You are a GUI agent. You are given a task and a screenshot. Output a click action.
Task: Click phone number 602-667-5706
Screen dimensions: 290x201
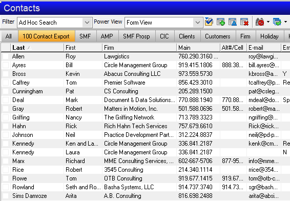tap(195, 161)
